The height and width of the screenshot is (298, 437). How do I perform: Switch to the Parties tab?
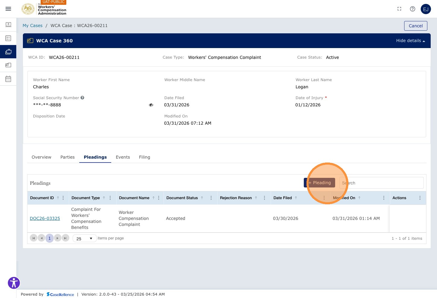68,157
